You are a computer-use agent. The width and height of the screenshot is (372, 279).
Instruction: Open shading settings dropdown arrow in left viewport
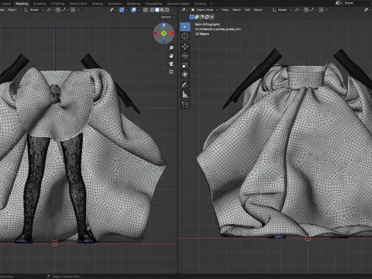pyautogui.click(x=172, y=10)
